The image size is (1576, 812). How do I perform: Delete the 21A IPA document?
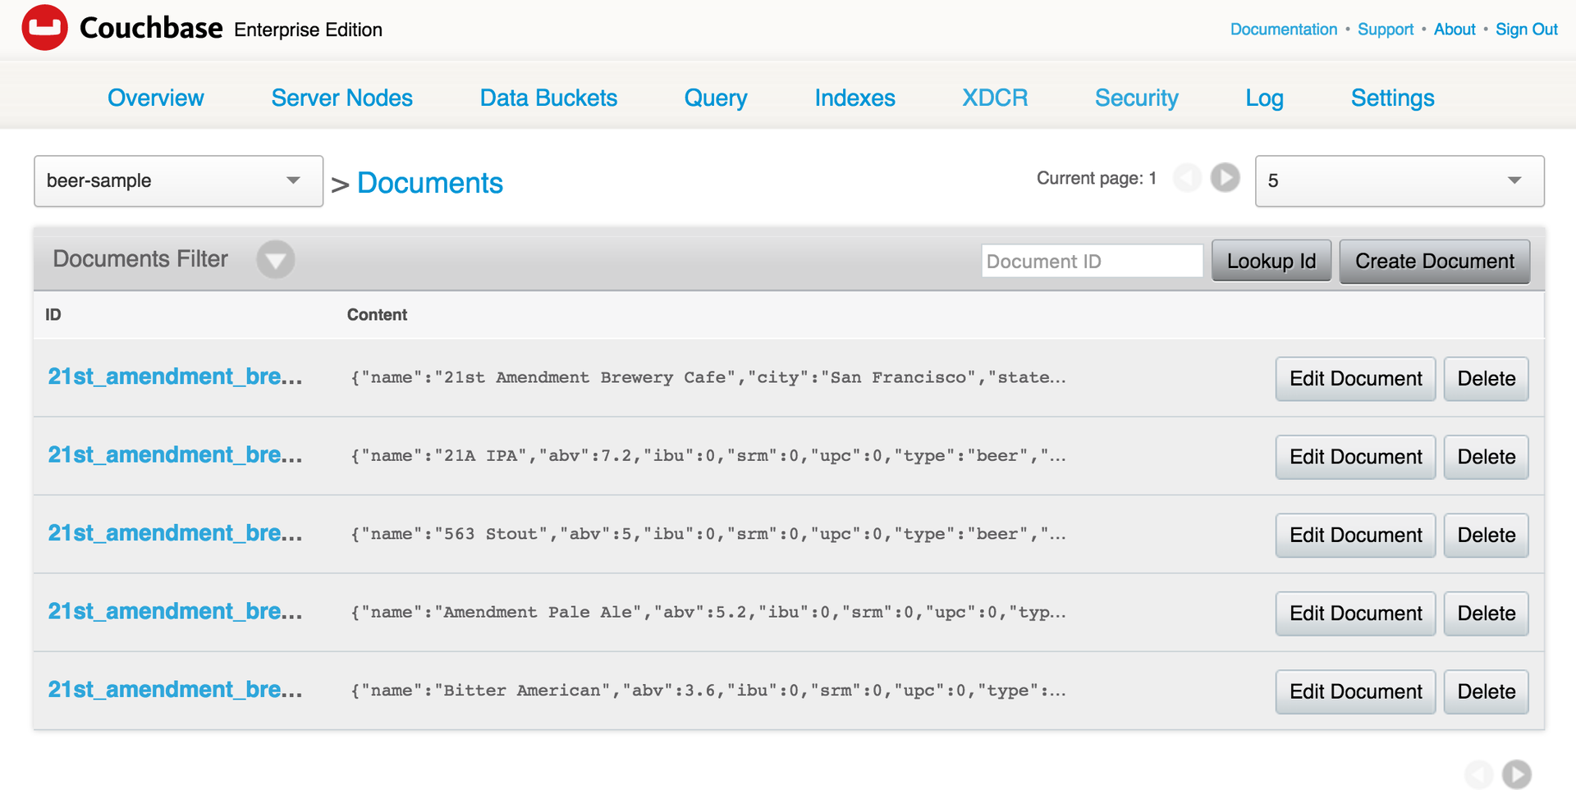pos(1486,457)
